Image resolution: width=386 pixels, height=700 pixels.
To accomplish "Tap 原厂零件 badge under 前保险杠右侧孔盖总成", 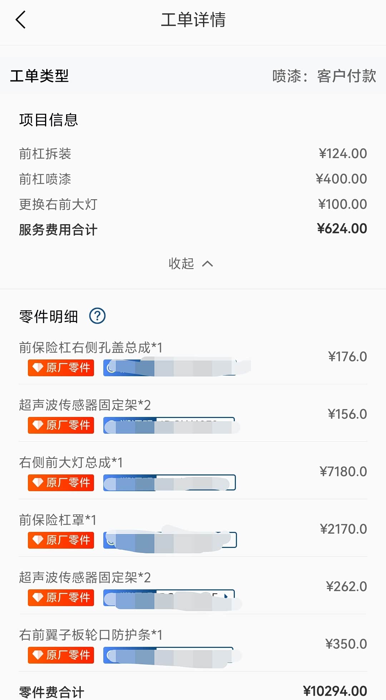I will click(x=61, y=368).
